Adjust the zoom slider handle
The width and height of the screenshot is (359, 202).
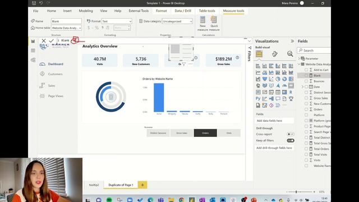coord(296,192)
